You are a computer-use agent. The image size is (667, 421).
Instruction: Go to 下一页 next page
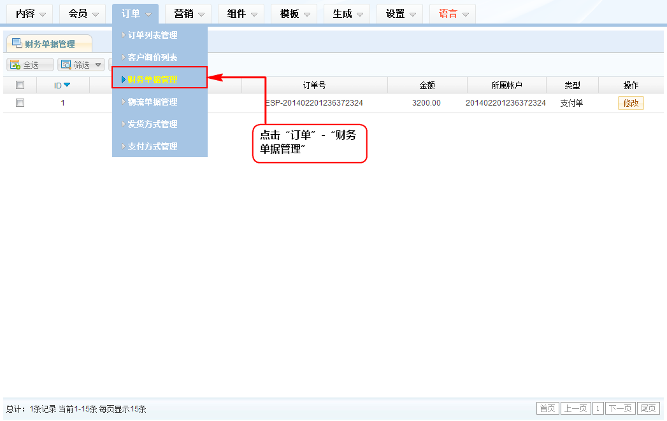coord(620,408)
